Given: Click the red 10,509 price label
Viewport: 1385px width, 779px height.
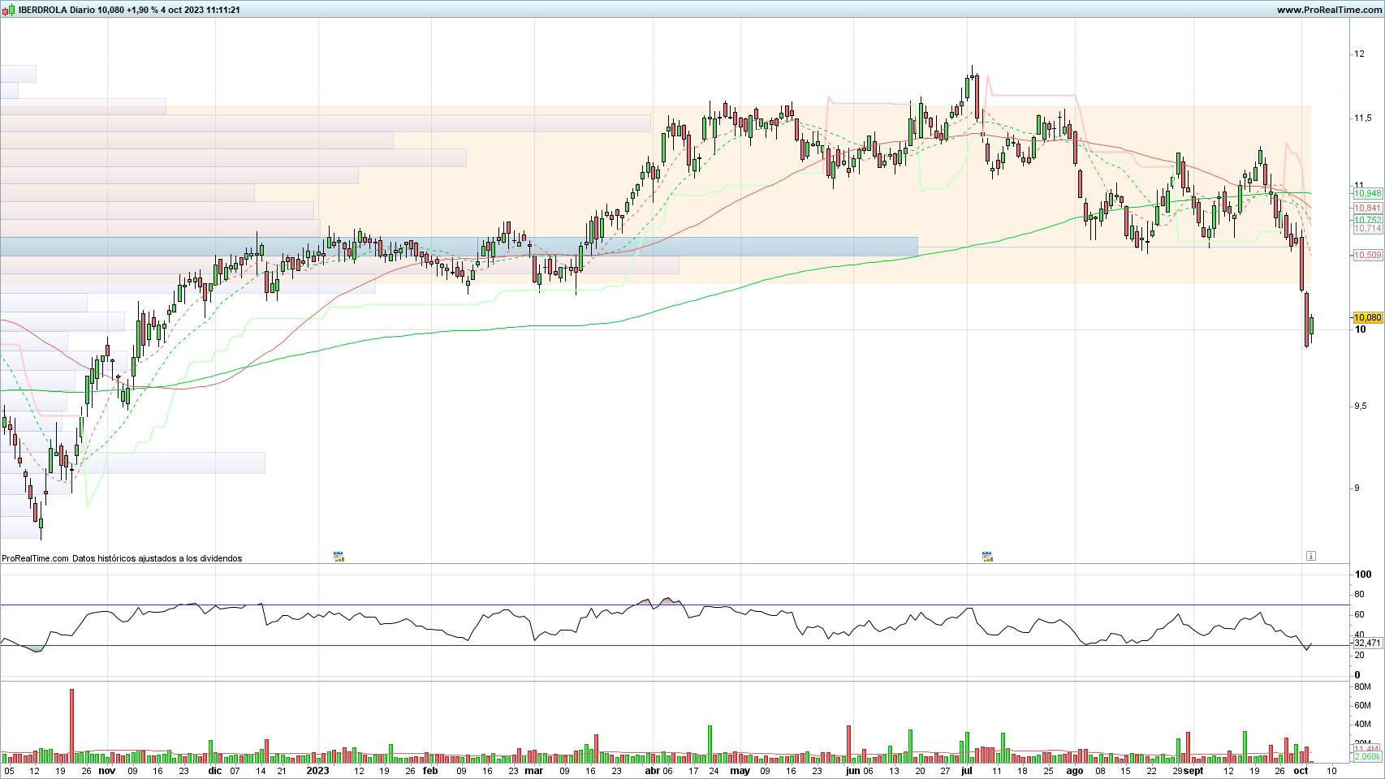Looking at the screenshot, I should [x=1367, y=255].
